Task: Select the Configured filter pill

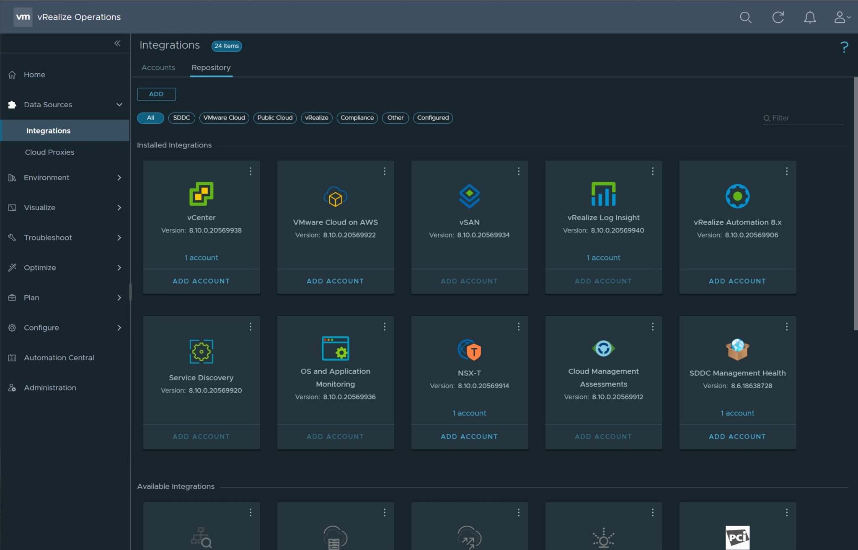Action: coord(433,118)
